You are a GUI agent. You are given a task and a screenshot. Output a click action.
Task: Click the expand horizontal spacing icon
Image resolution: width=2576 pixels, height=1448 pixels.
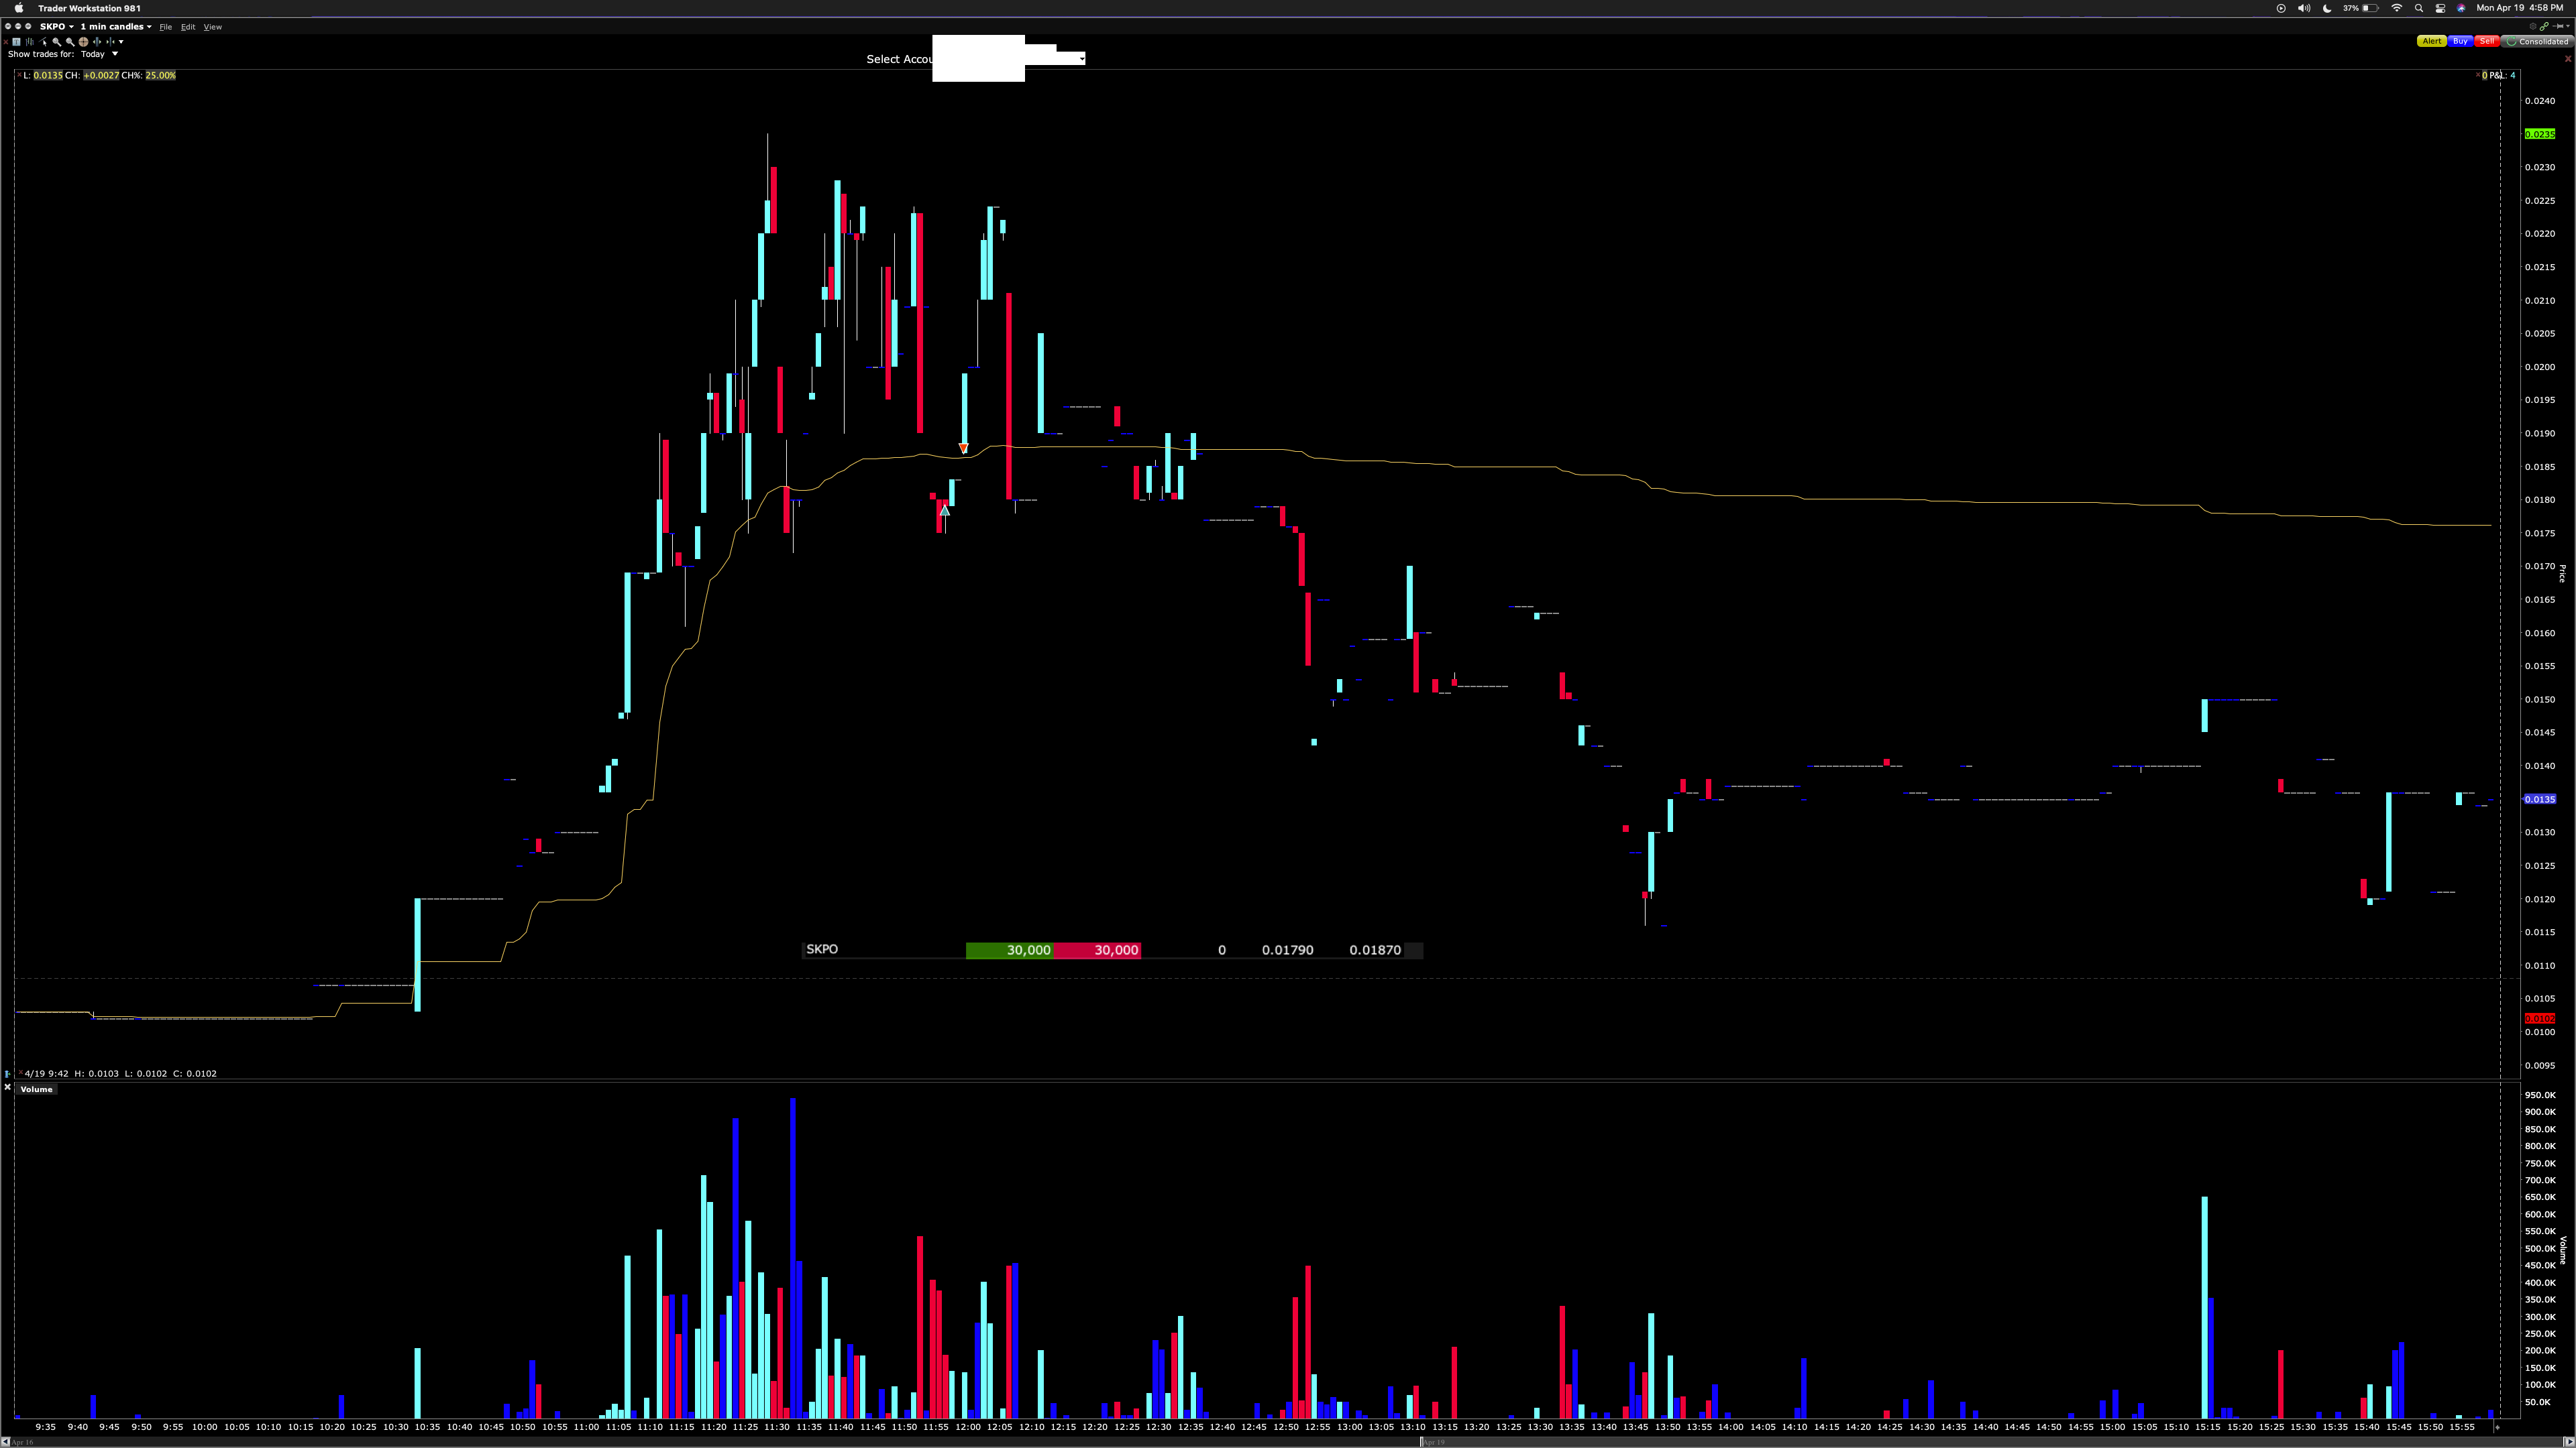pos(97,42)
